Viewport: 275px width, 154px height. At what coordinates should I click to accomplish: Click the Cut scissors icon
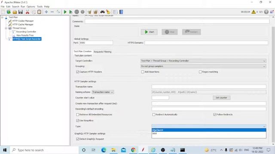coord(27,12)
